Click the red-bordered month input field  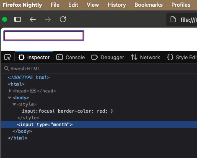coord(44,36)
